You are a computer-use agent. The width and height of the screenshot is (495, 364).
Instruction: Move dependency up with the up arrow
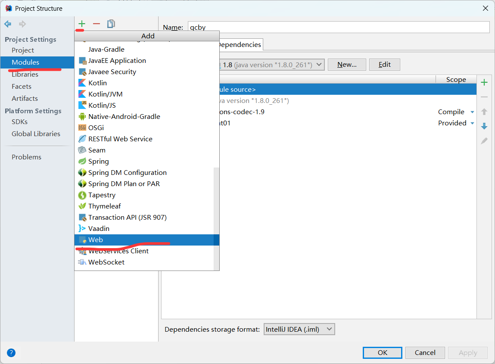click(x=484, y=112)
